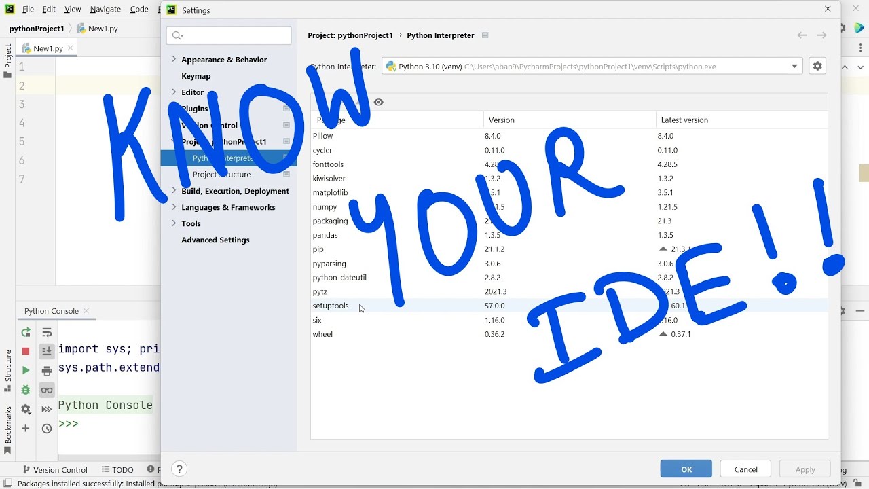The image size is (869, 489).
Task: Open console command queue icon
Action: (x=47, y=409)
